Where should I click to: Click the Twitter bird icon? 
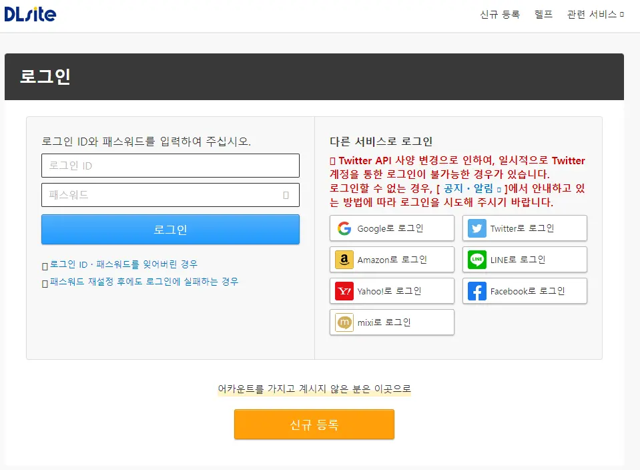pyautogui.click(x=476, y=228)
